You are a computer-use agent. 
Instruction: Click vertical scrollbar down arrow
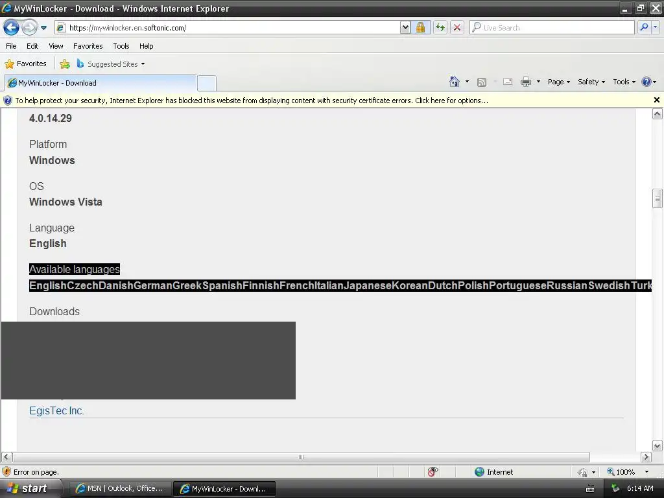point(658,445)
